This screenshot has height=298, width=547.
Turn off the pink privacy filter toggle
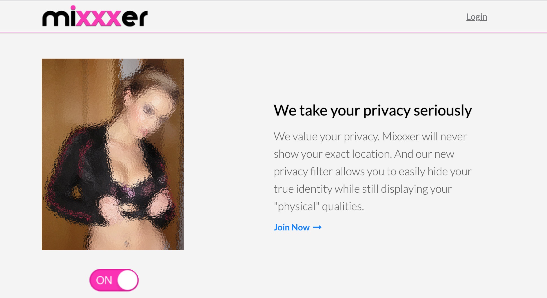click(114, 280)
